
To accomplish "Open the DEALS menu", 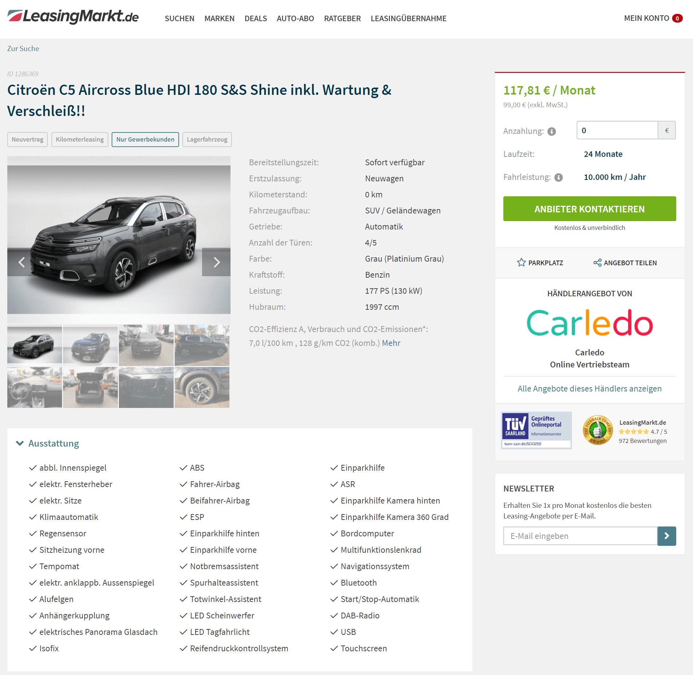I will pyautogui.click(x=256, y=18).
